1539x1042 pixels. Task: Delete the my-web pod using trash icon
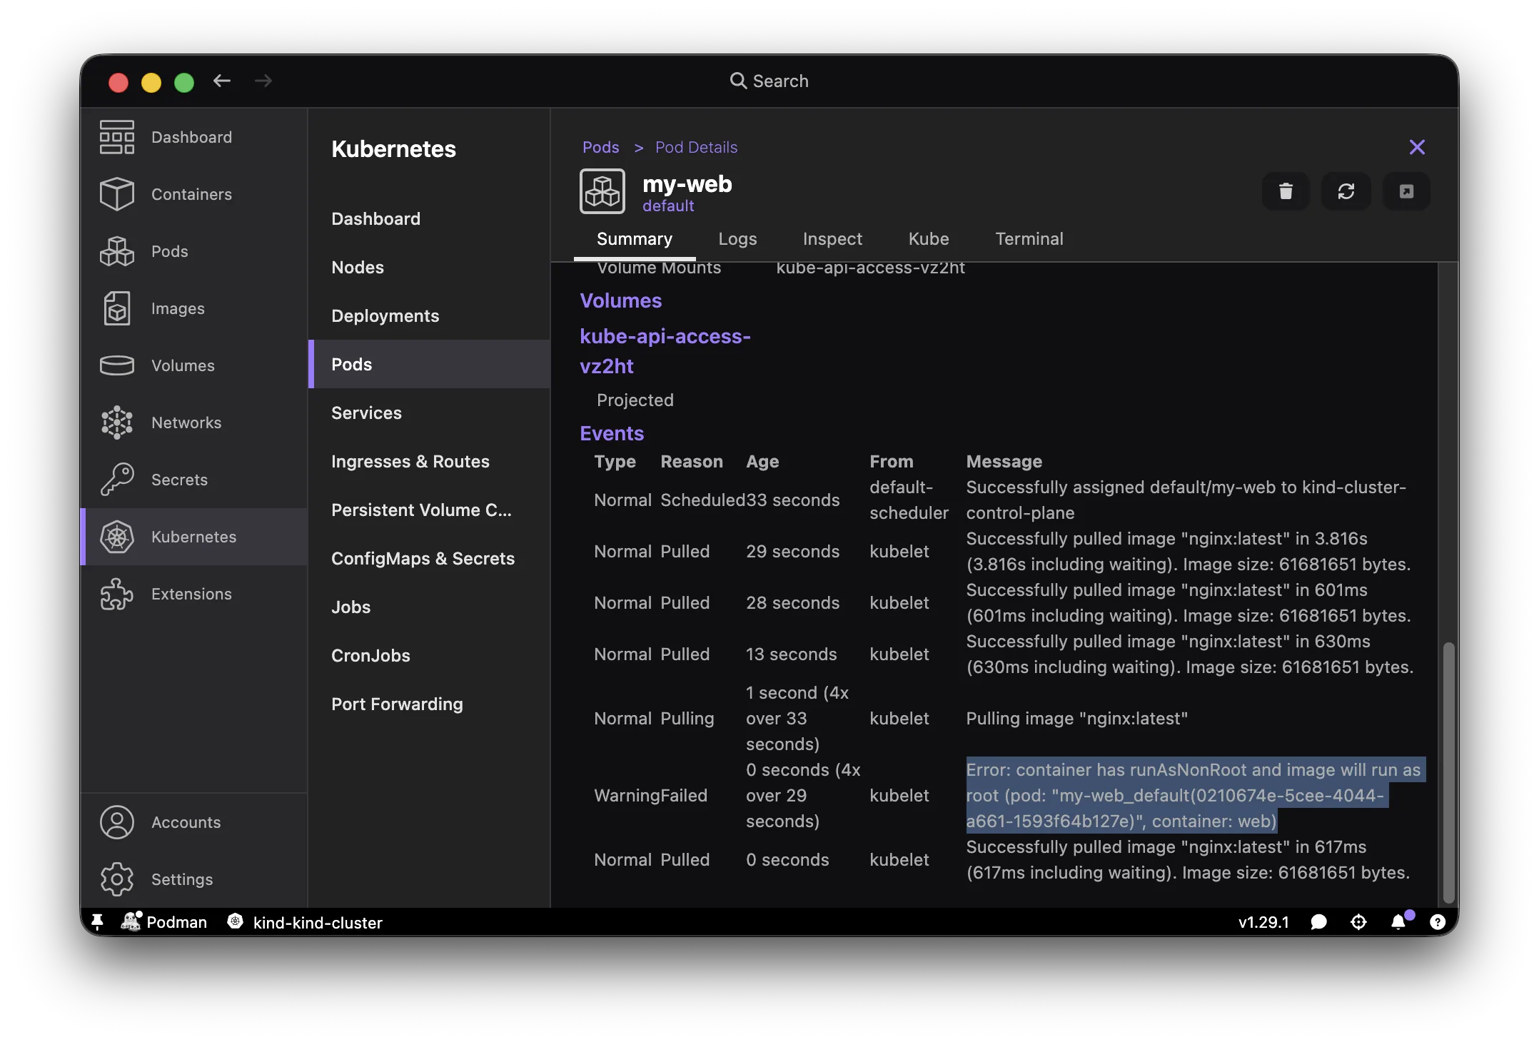pos(1286,191)
